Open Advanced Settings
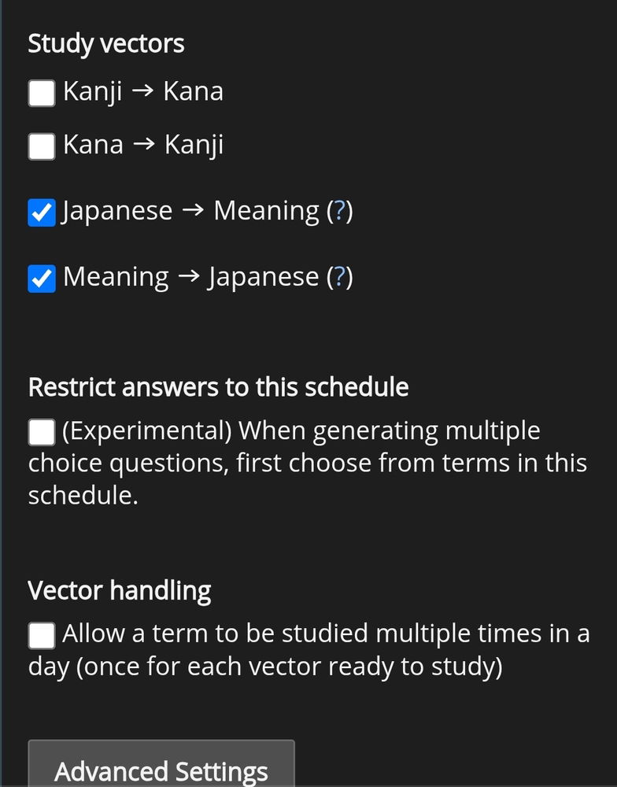The image size is (617, 787). (161, 770)
